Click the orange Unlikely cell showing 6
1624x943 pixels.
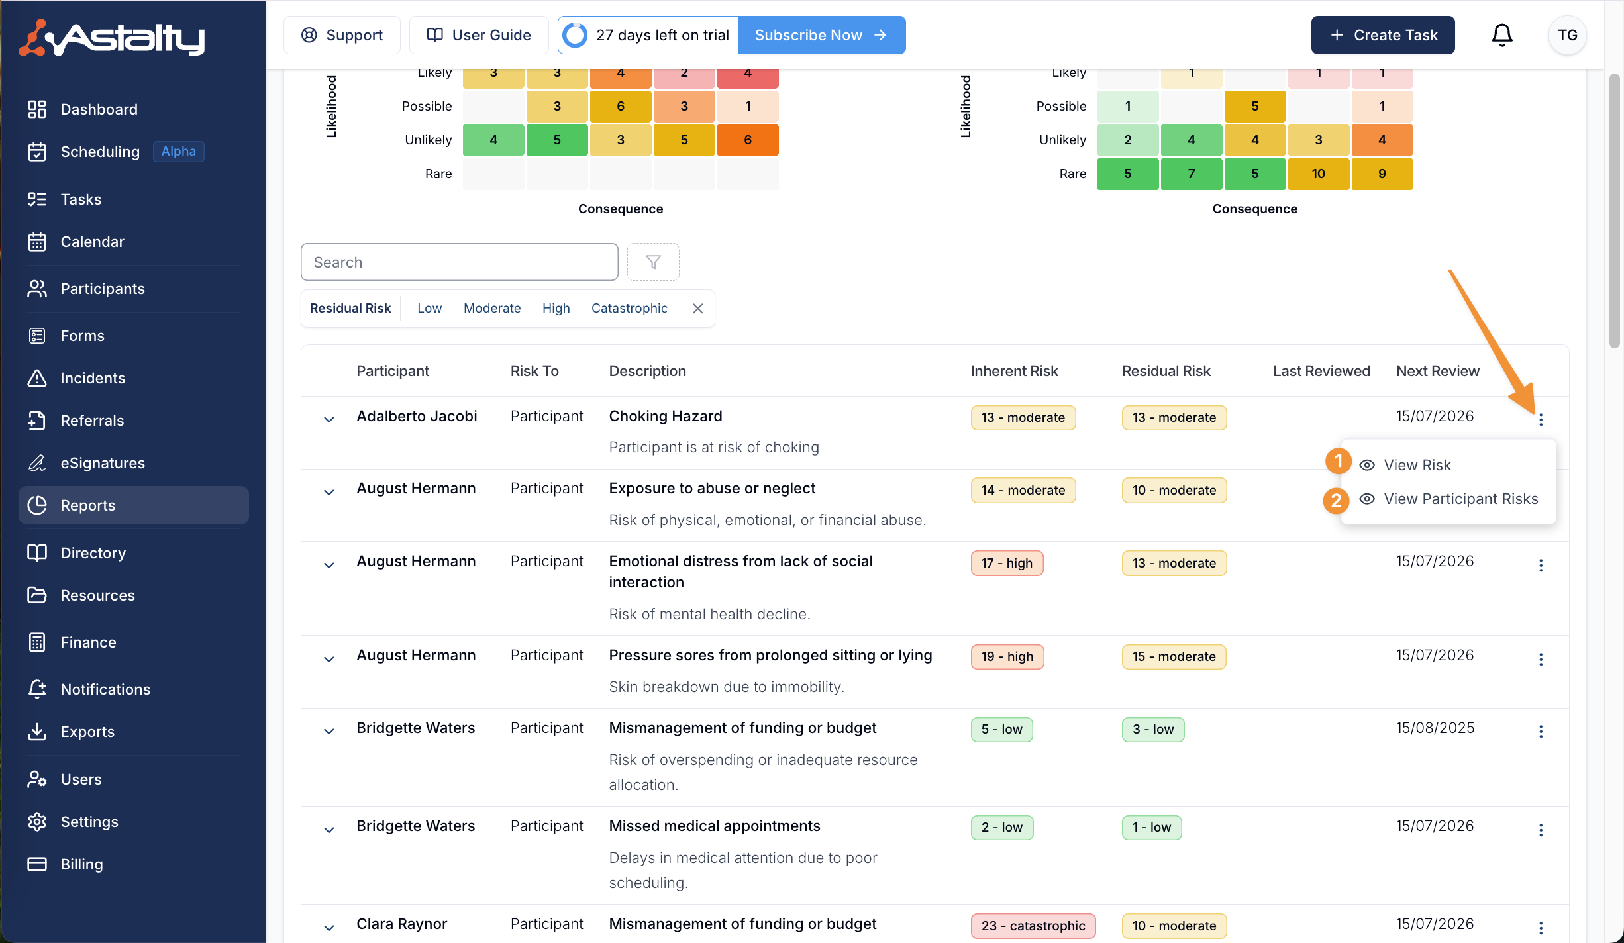click(x=747, y=140)
